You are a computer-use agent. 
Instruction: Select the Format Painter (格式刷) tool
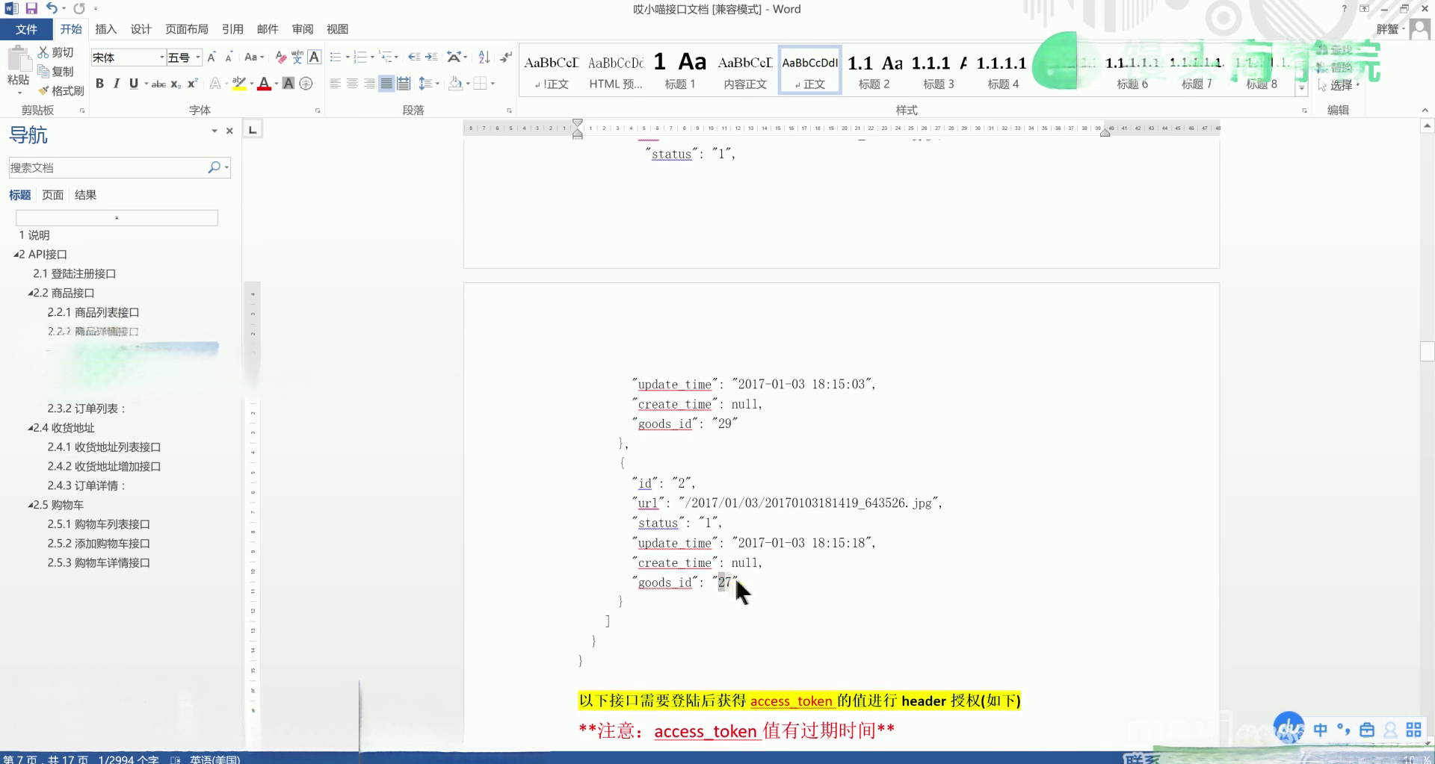click(x=61, y=90)
